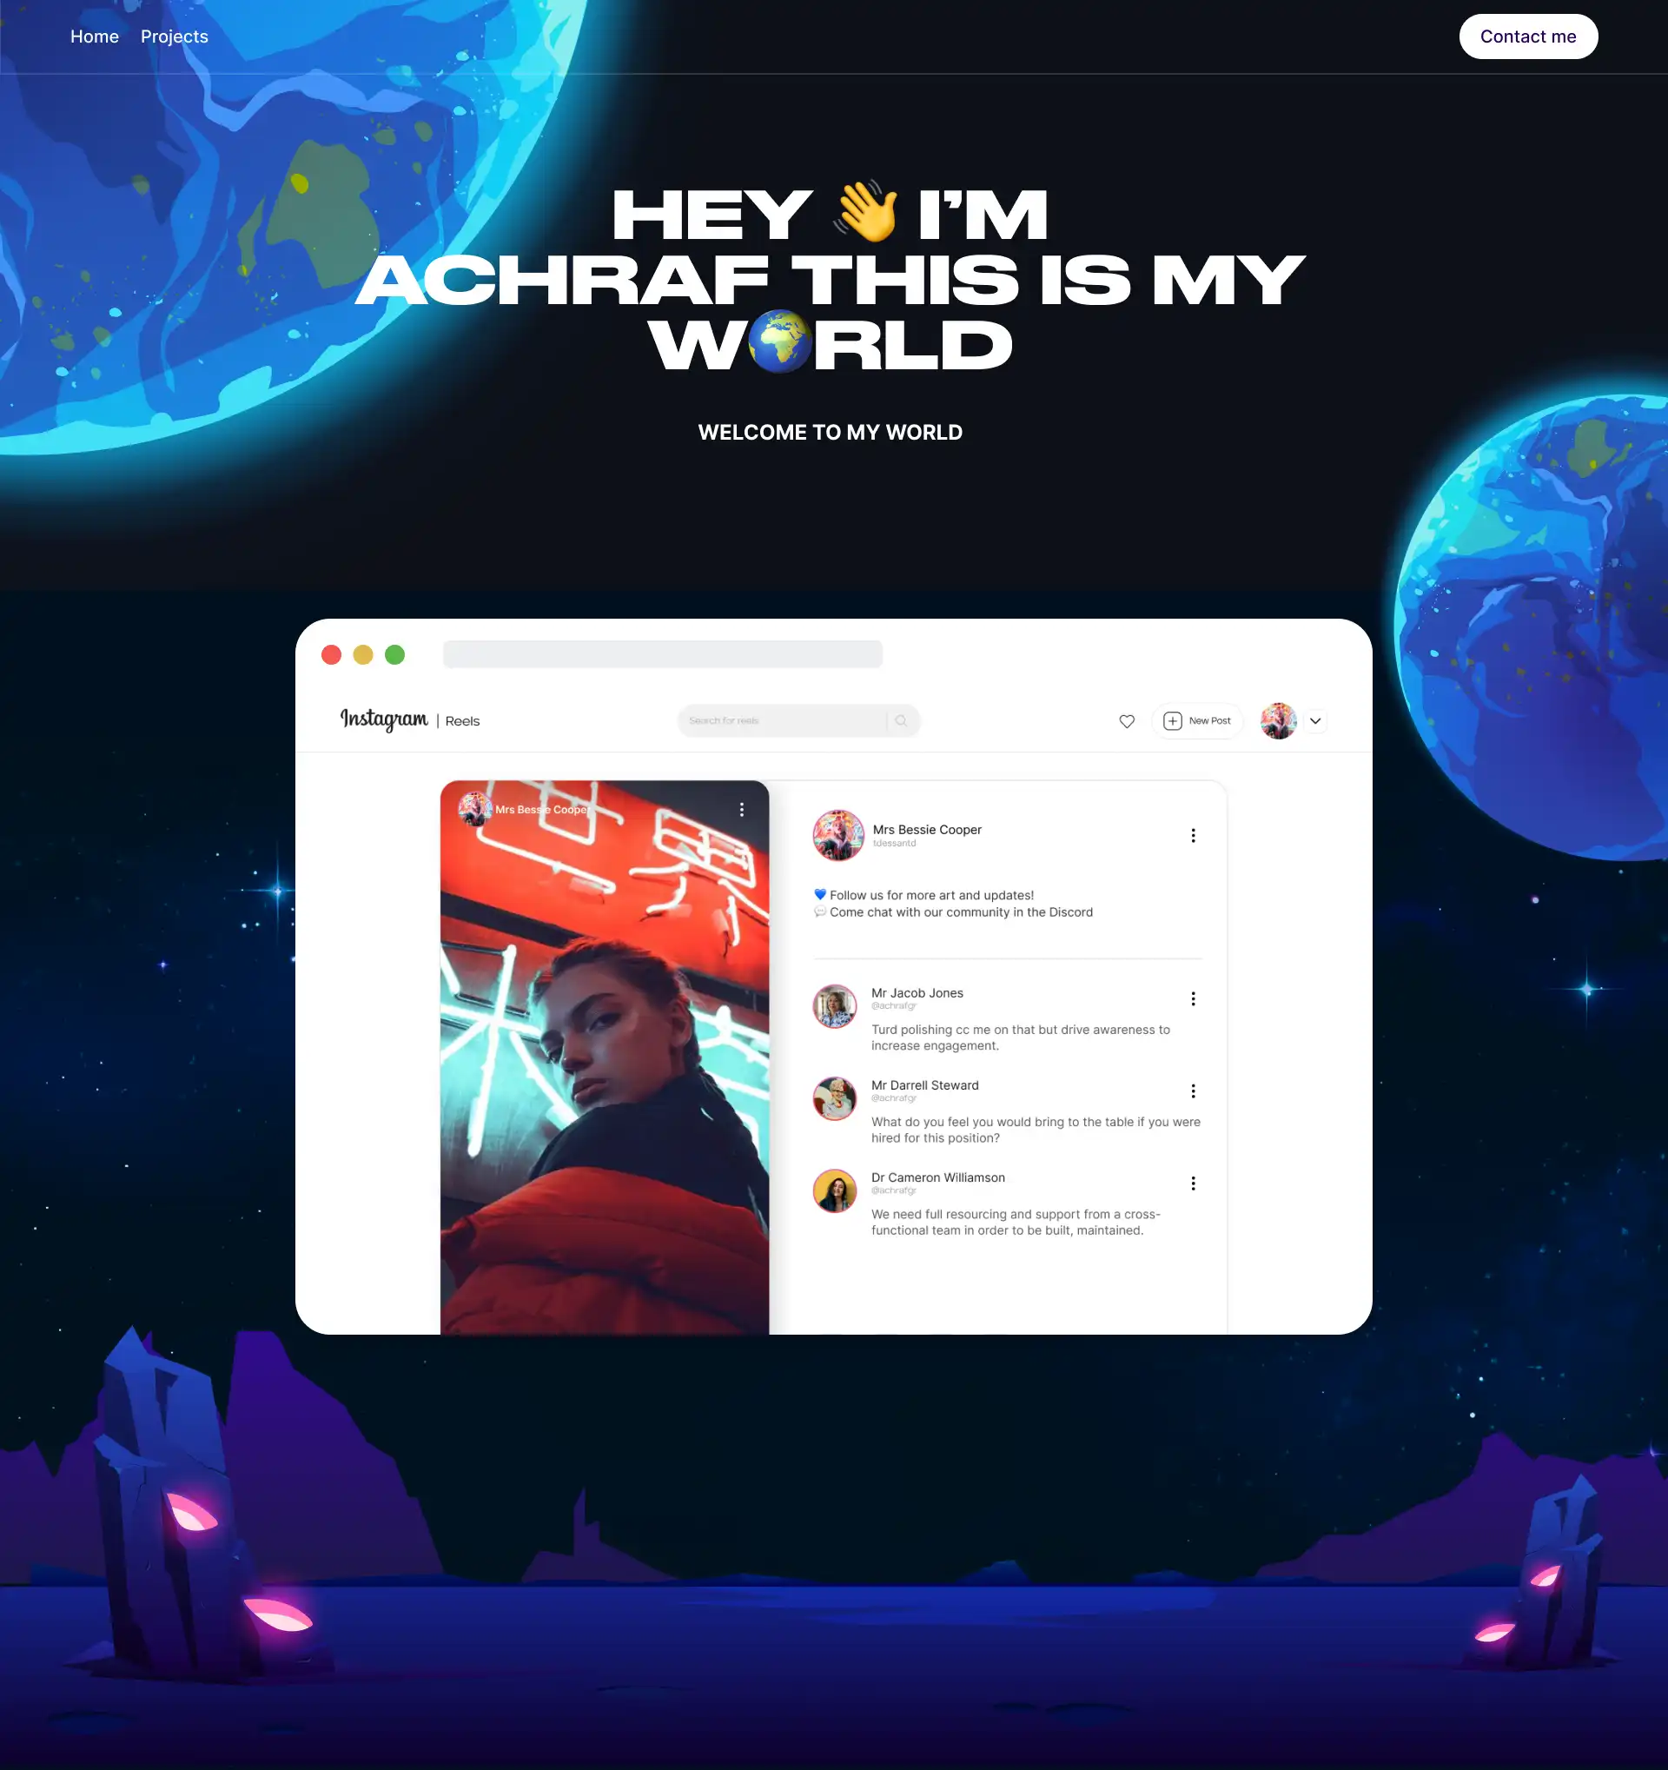Image resolution: width=1668 pixels, height=1770 pixels.
Task: Click the Mrs Bessie Cooper avatar in comments
Action: coord(837,834)
